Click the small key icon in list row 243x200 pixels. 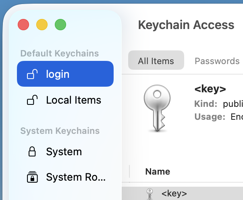[x=150, y=194]
